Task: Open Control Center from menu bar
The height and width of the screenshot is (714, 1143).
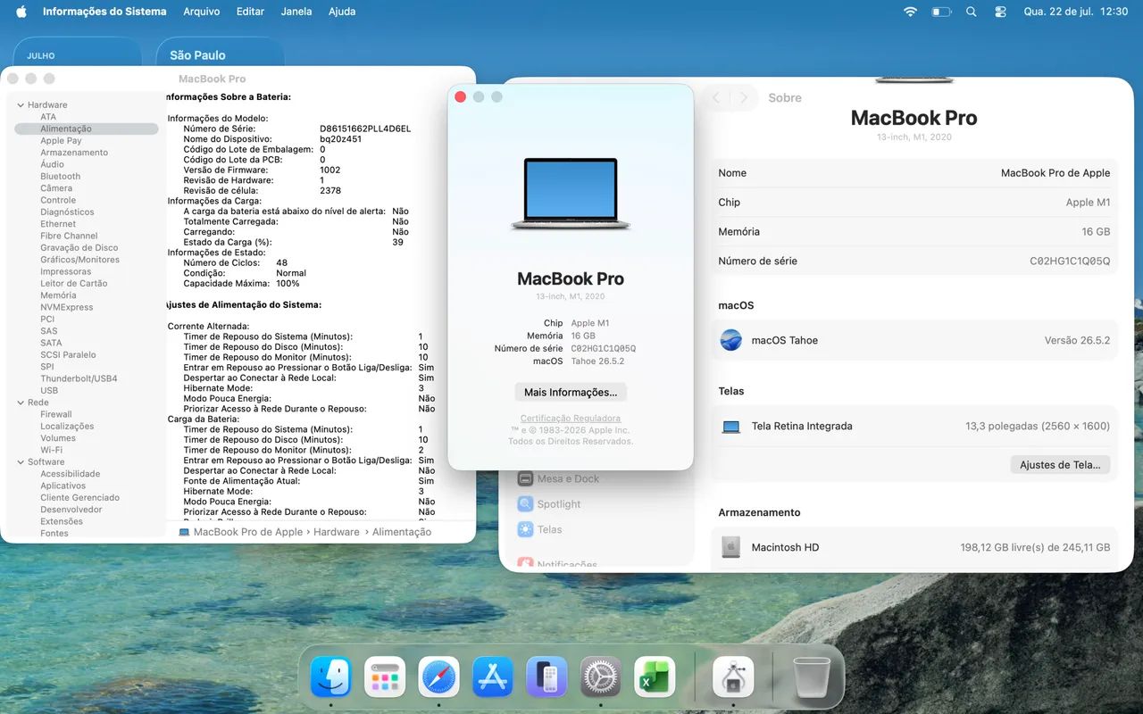Action: pyautogui.click(x=1000, y=12)
